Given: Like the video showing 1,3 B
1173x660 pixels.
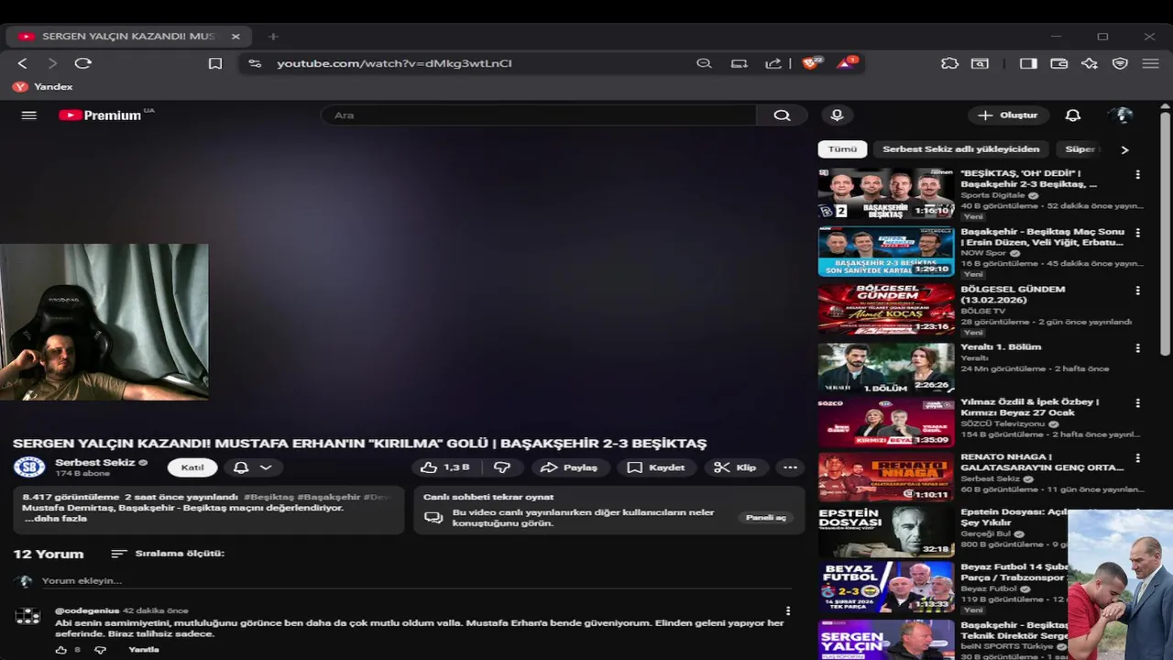Looking at the screenshot, I should (x=445, y=467).
